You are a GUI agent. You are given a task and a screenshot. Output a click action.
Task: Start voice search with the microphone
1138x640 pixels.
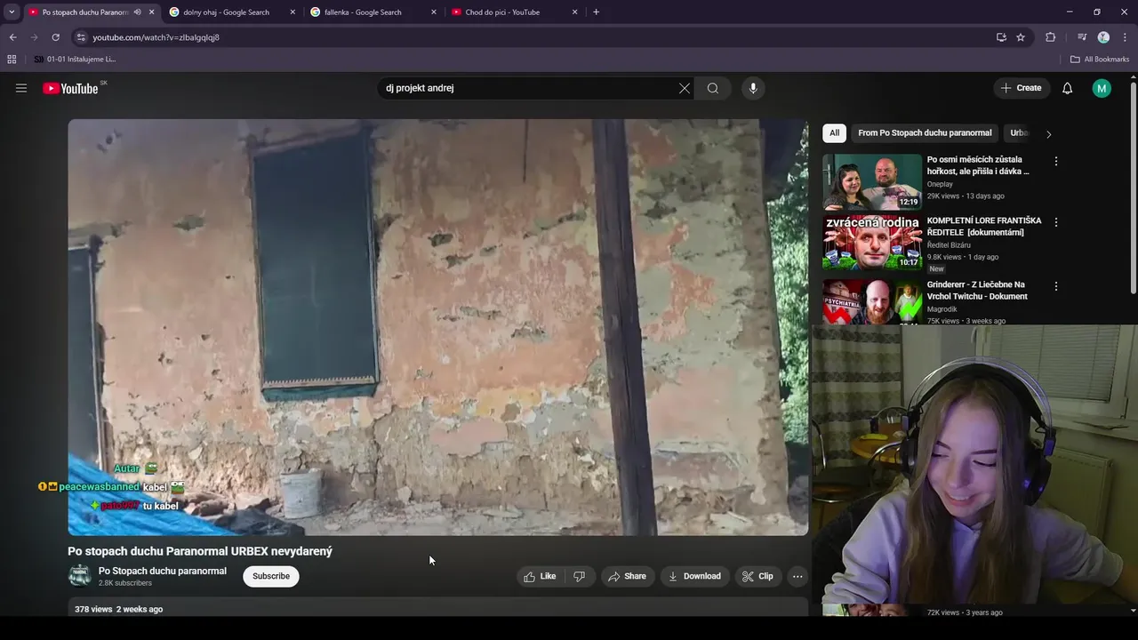pos(753,88)
